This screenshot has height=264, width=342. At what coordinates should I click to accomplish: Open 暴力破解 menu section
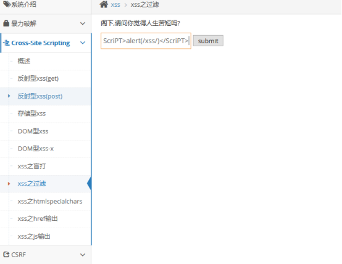click(45, 23)
